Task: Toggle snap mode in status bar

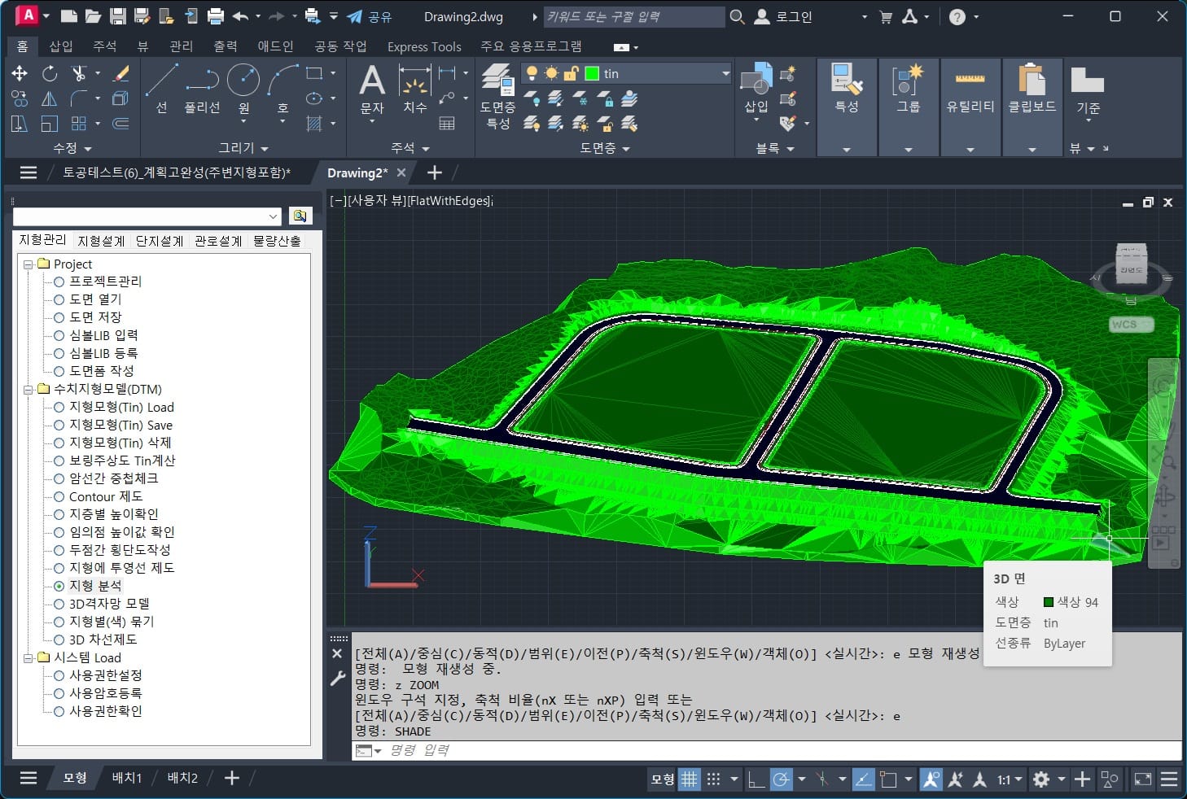Action: [713, 779]
